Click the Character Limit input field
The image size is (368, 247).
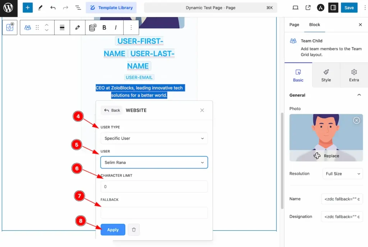(154, 187)
